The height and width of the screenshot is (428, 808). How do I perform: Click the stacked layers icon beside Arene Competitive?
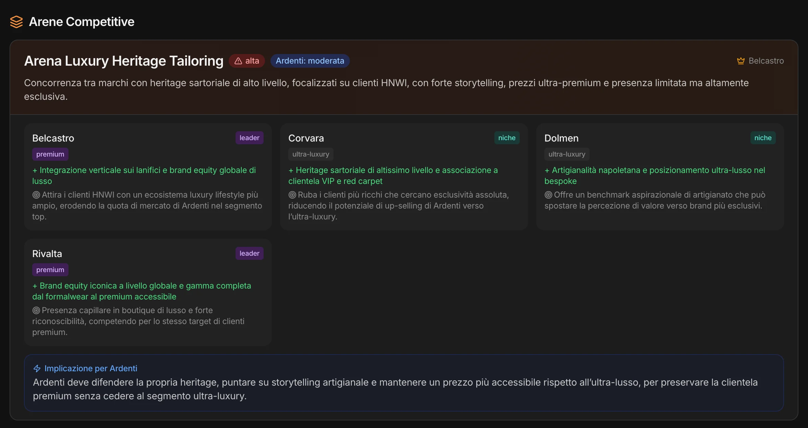coord(16,22)
